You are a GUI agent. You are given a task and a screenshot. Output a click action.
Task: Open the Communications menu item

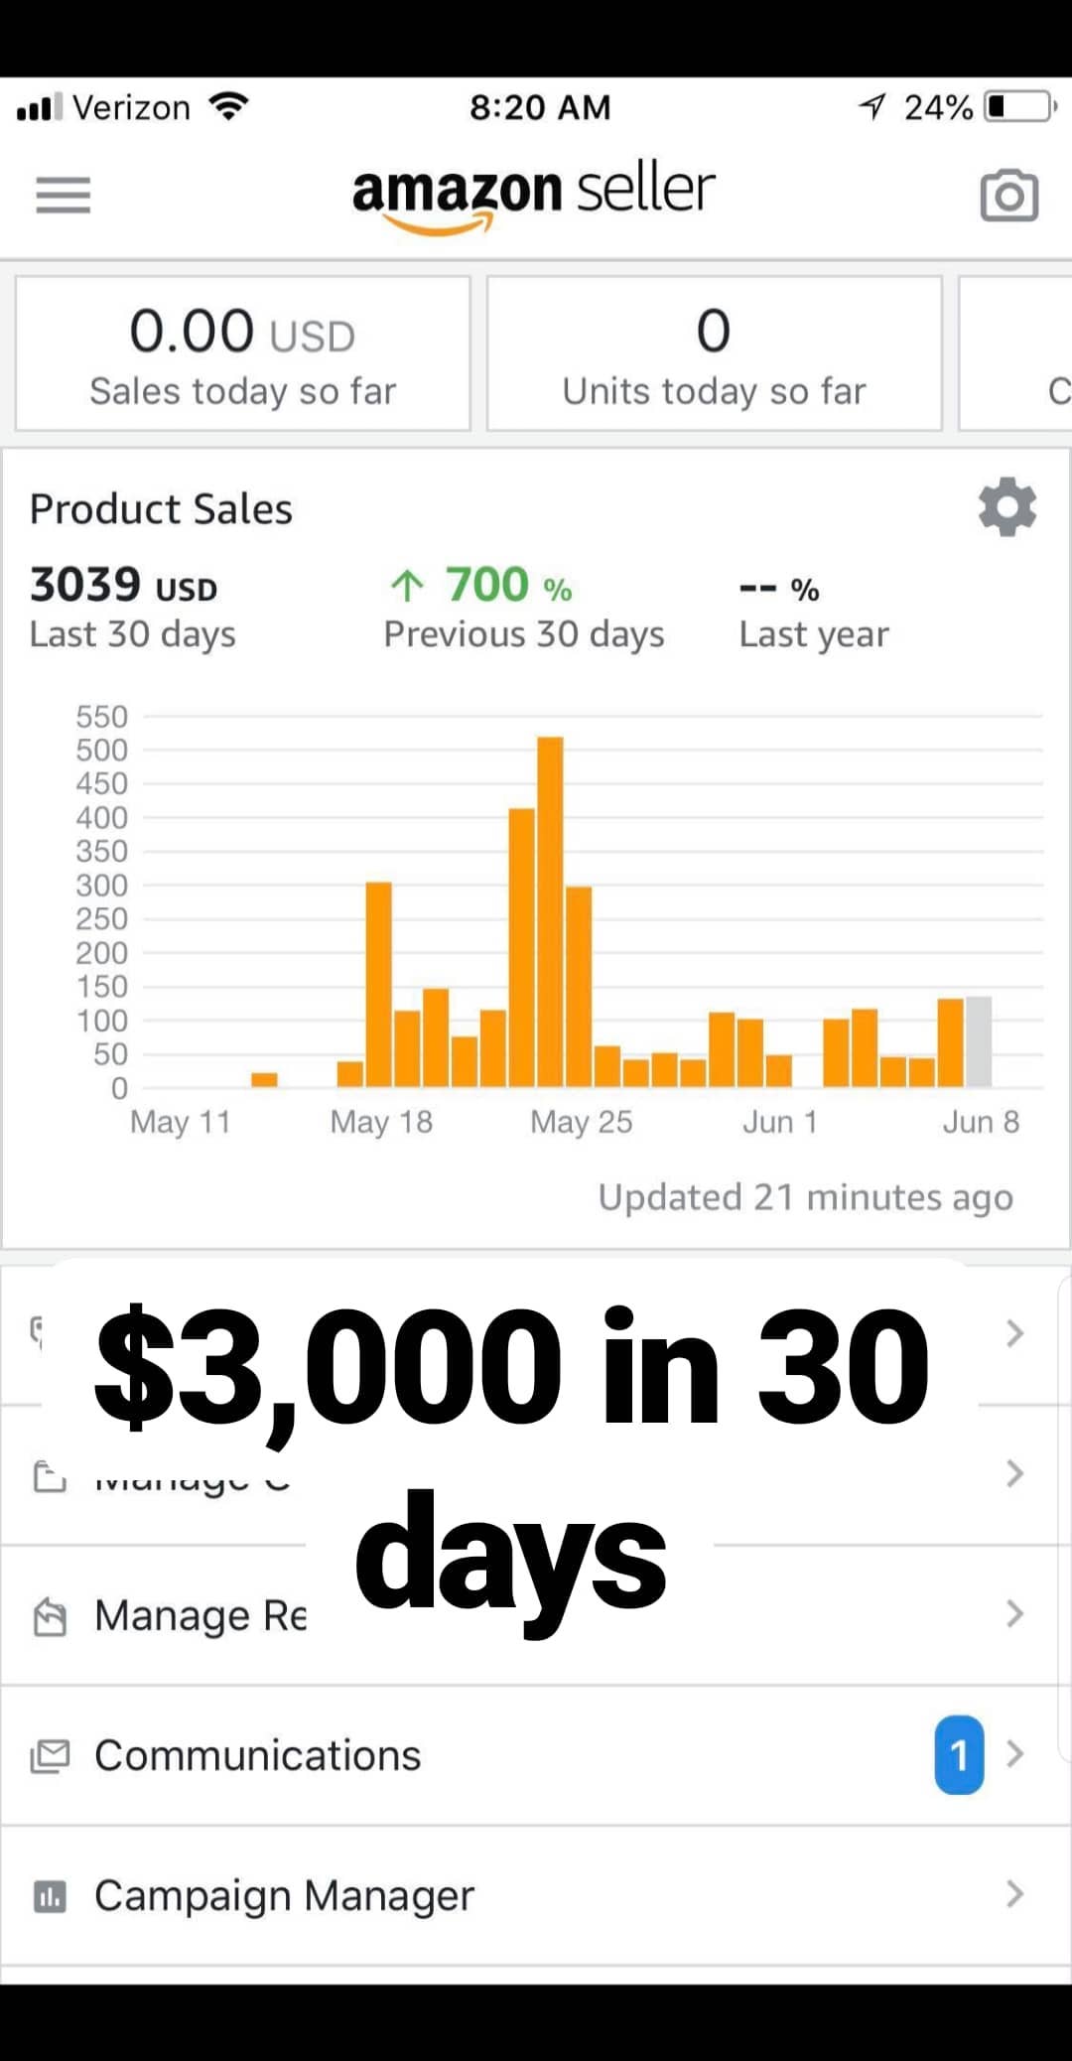(536, 1755)
